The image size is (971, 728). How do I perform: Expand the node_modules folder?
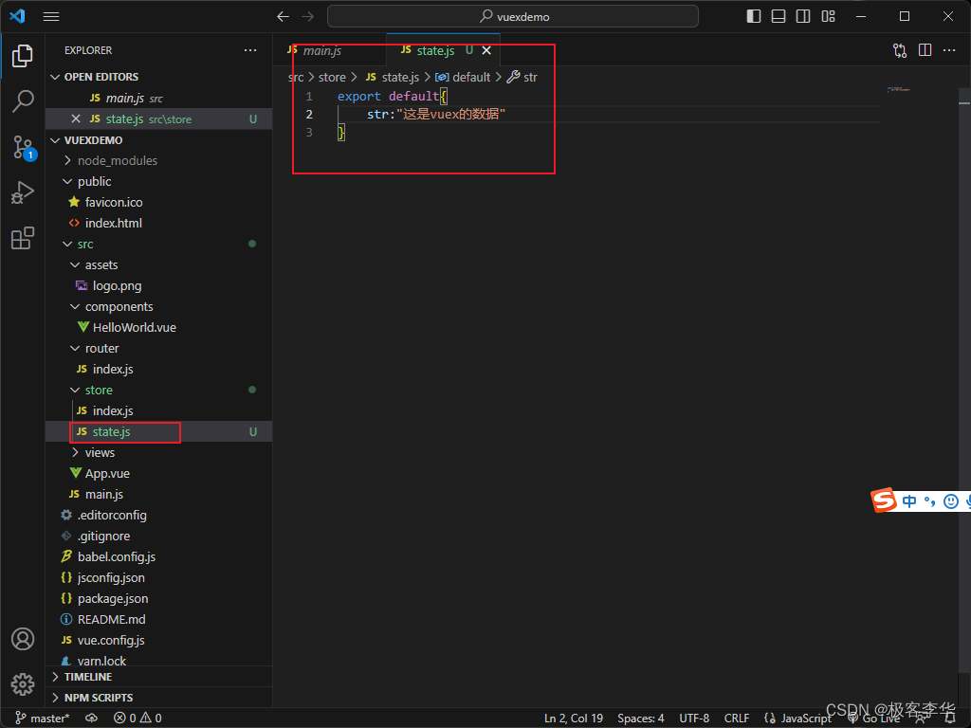coord(117,160)
